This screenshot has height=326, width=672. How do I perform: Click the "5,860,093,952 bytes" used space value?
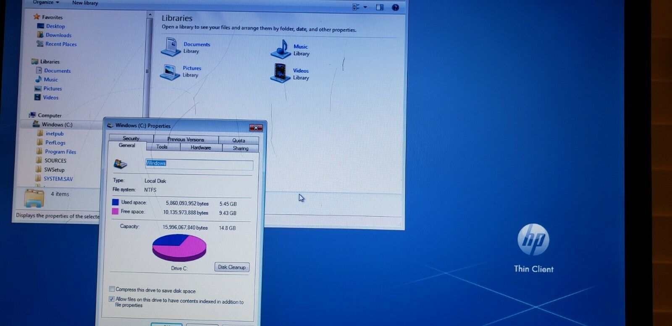tap(187, 204)
